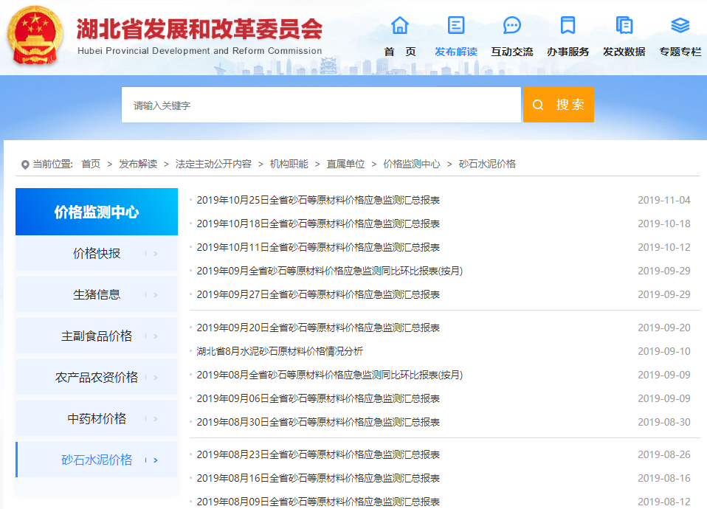The width and height of the screenshot is (707, 509).
Task: Select 砂石水泥价格 in the sidebar
Action: 97,460
